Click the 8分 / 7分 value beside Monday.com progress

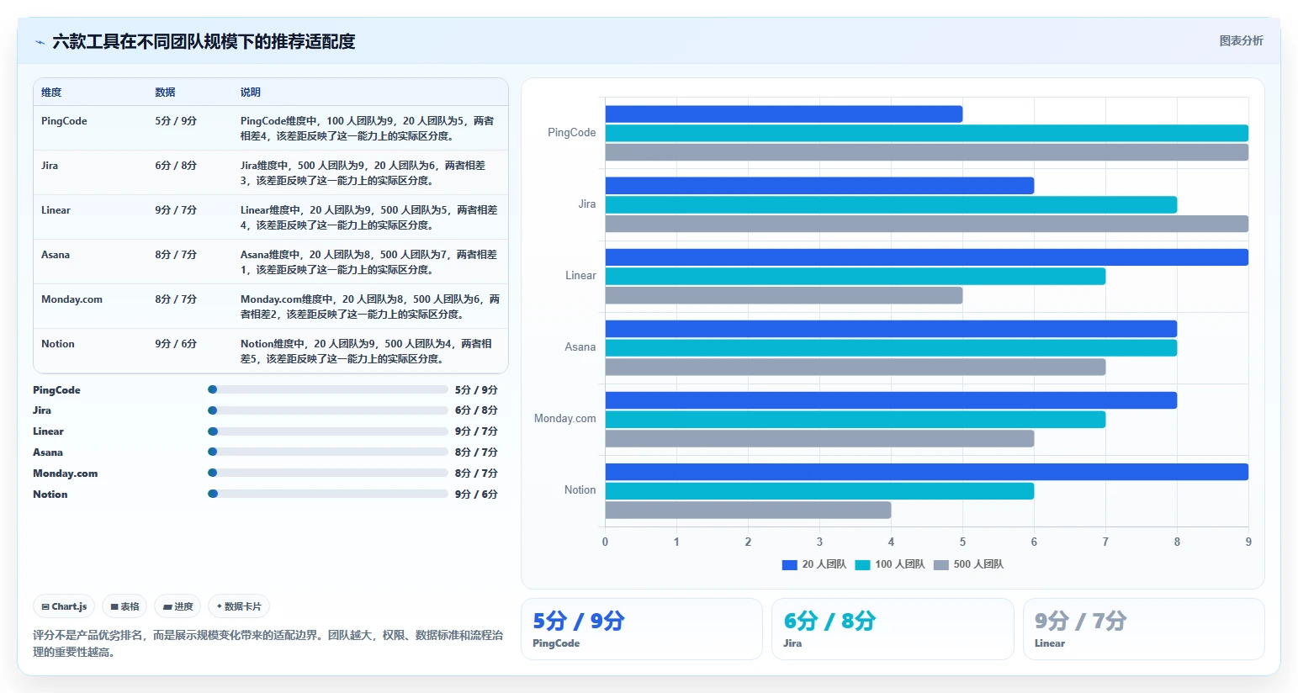(x=476, y=473)
